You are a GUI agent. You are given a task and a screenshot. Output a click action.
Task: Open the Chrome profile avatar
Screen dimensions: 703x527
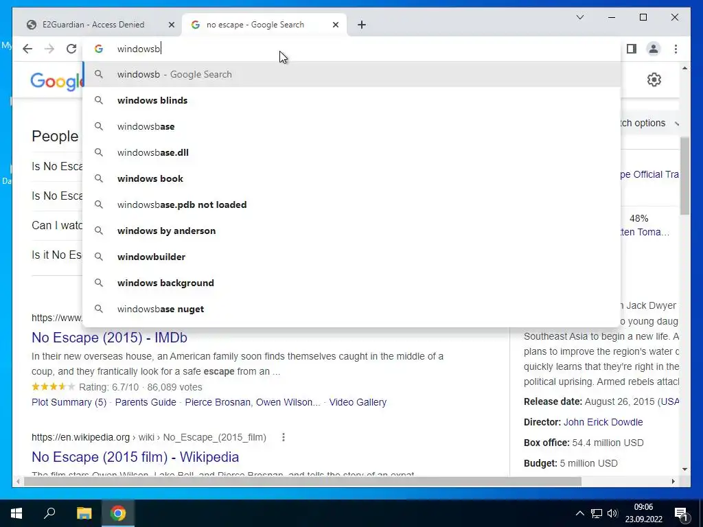click(654, 49)
